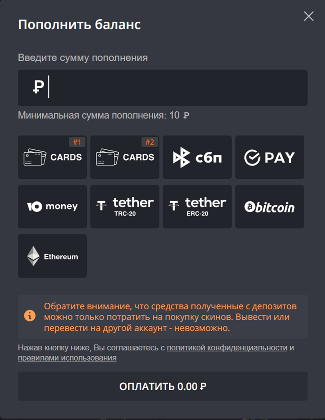This screenshot has height=420, width=325.
Task: Select the first CARDS #1 payment method
Action: [52, 157]
